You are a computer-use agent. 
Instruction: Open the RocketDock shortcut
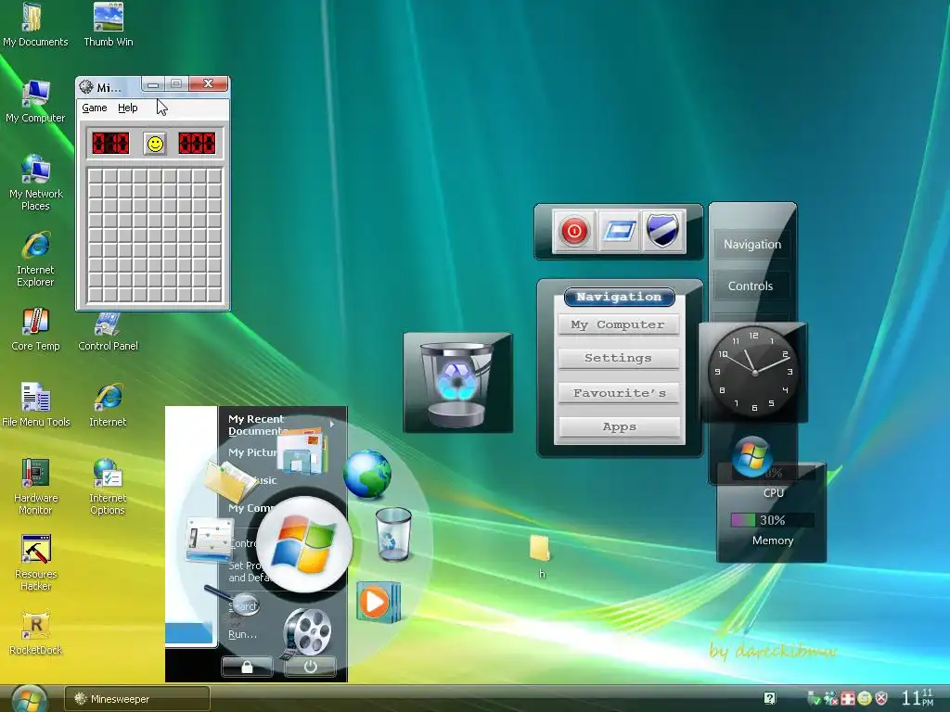click(36, 633)
